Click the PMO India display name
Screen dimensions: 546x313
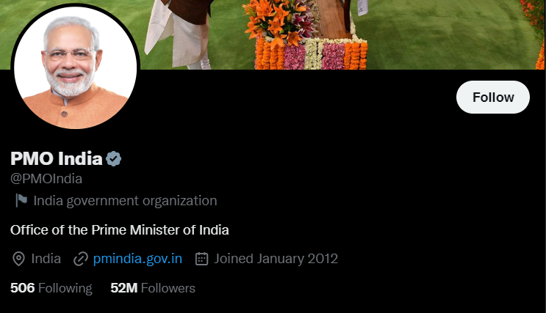pyautogui.click(x=57, y=158)
